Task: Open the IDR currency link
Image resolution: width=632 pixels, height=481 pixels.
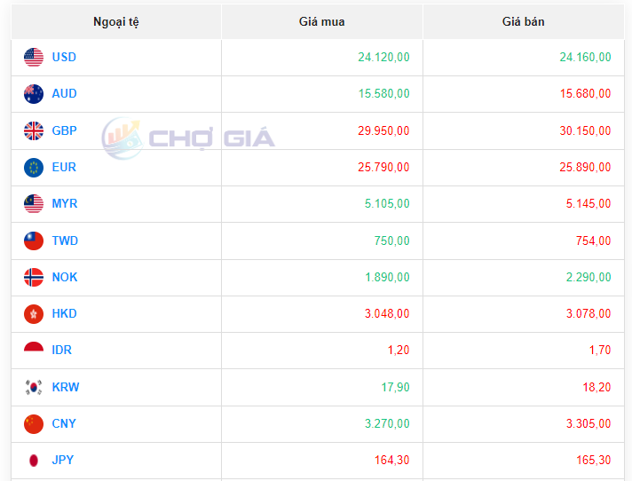Action: coord(61,351)
